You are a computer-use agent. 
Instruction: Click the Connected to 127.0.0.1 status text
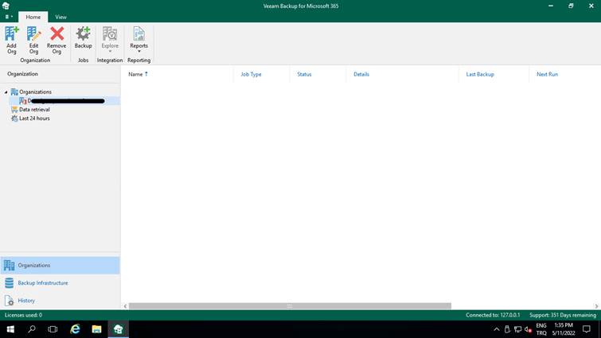493,315
